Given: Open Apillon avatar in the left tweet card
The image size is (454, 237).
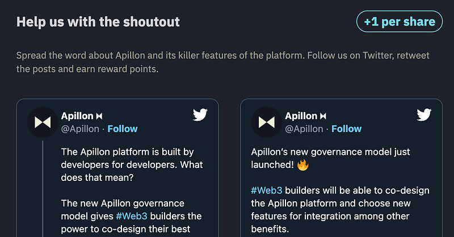Looking at the screenshot, I should [43, 122].
